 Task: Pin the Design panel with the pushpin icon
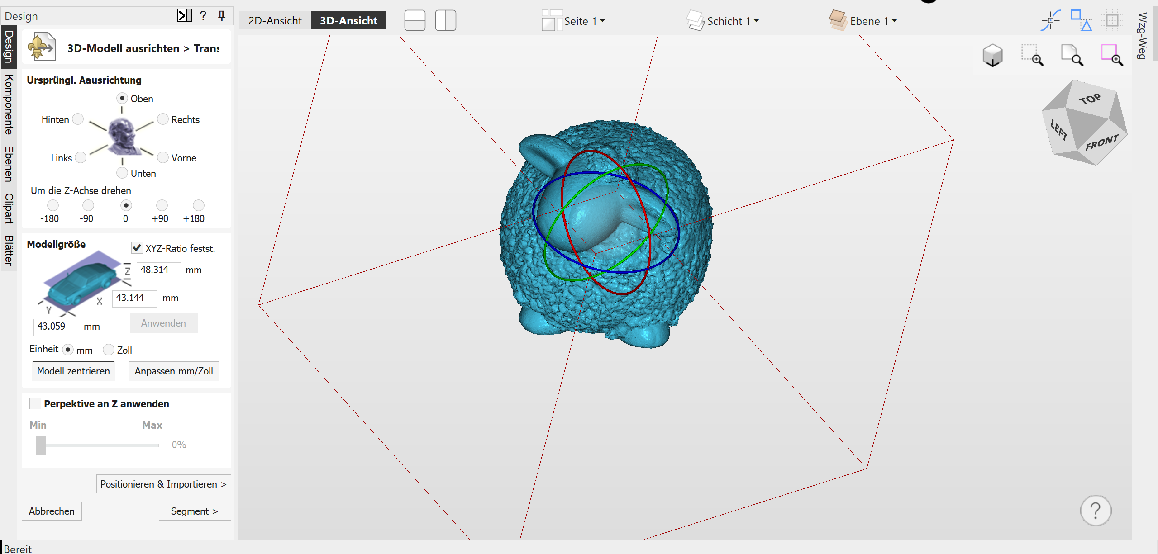pyautogui.click(x=222, y=16)
